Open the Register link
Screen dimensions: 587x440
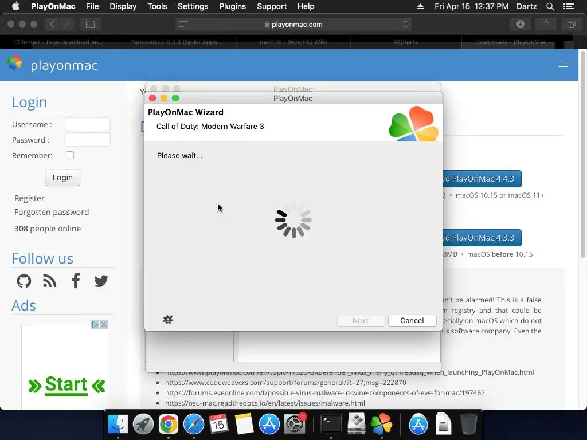click(x=29, y=198)
